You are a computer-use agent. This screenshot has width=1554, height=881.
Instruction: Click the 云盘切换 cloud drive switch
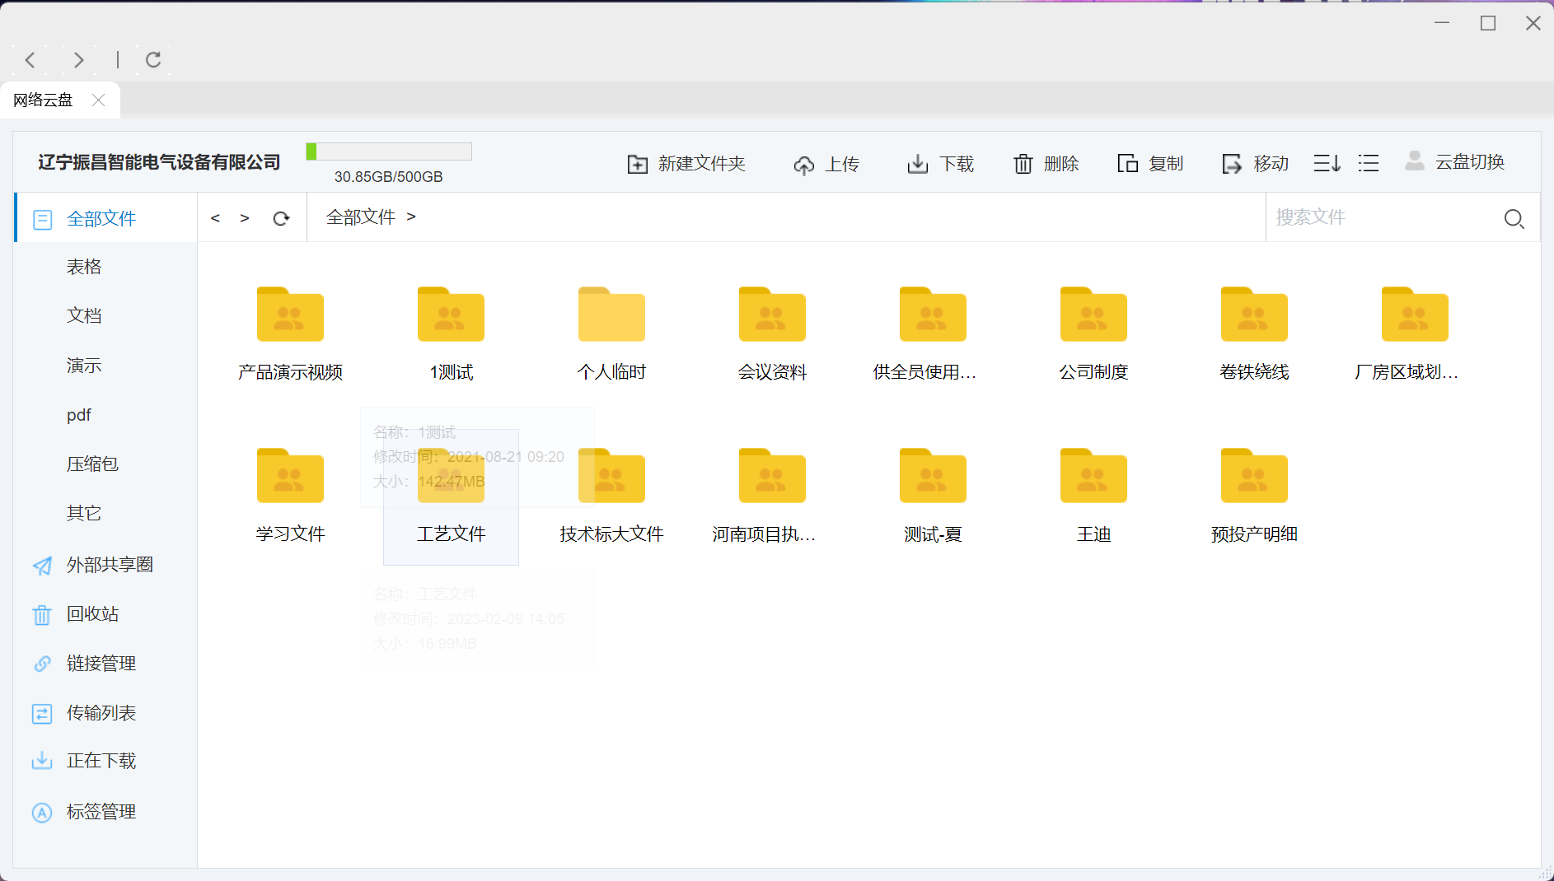[x=1455, y=162]
